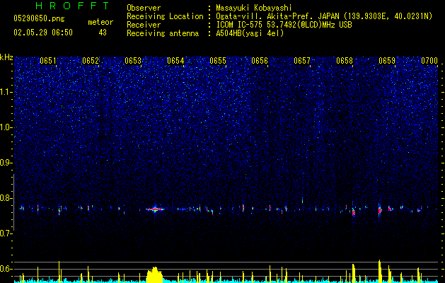This screenshot has height=283, width=445.
Task: Click the Observer field label
Action: 144,8
